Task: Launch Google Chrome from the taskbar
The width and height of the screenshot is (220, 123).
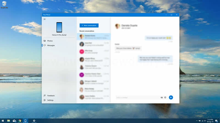Action: 20,121
